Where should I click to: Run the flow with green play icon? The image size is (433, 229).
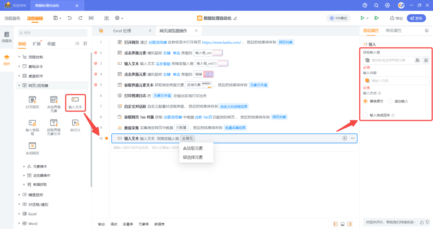[x=362, y=18]
